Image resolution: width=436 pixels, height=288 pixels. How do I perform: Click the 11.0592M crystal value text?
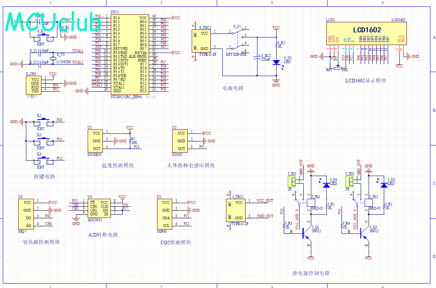[x=63, y=62]
